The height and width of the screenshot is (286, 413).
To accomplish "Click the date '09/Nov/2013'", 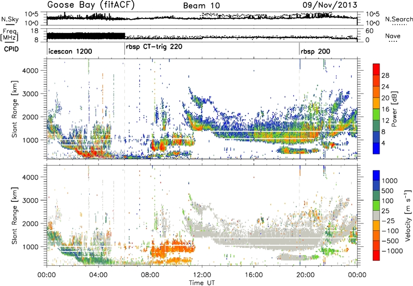I will (x=330, y=5).
